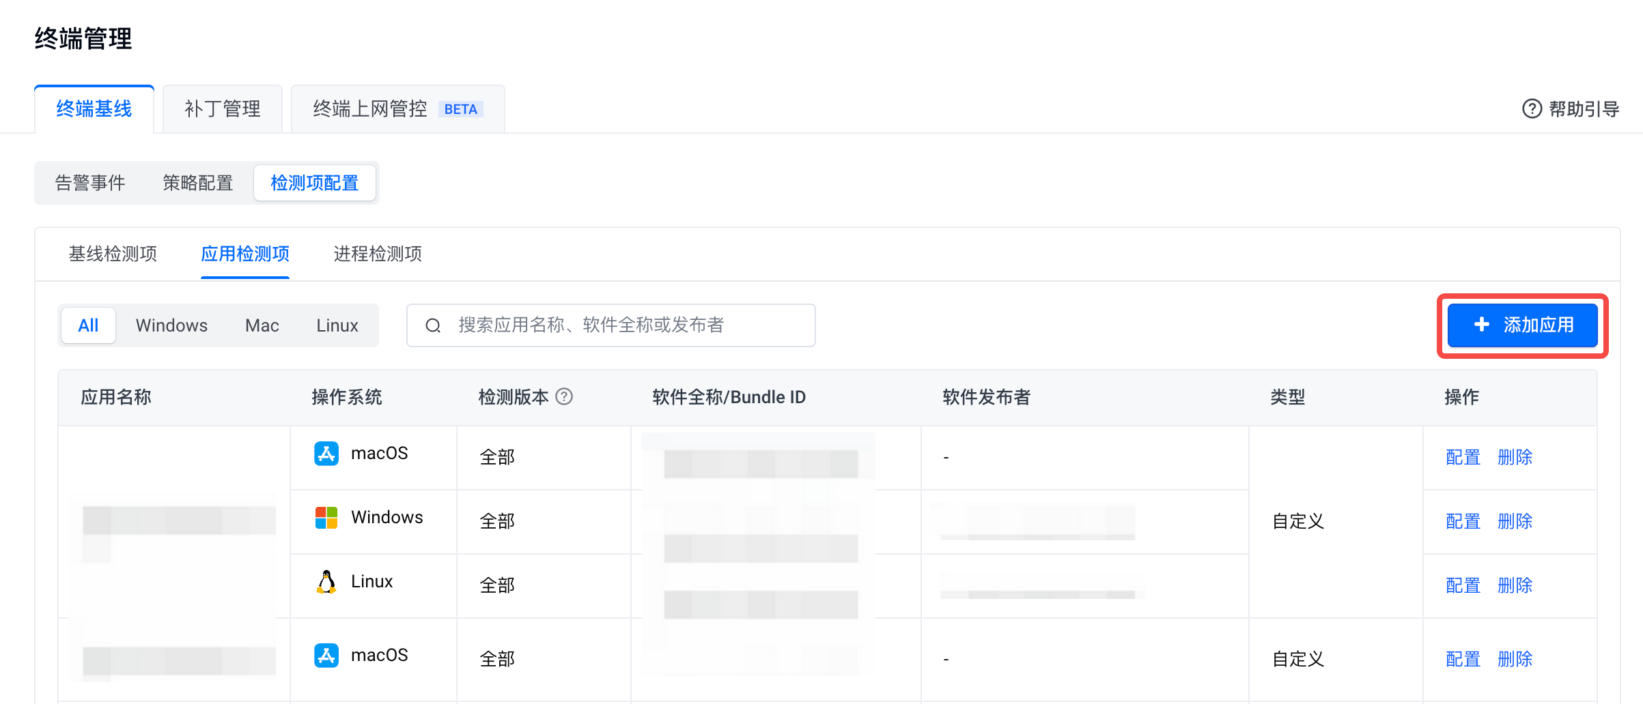Image resolution: width=1643 pixels, height=704 pixels.
Task: Click the 添加应用 button
Action: 1523,325
